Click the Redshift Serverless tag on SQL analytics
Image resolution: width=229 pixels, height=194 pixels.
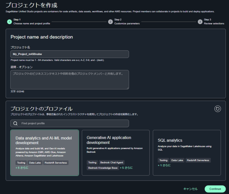pos(198,160)
